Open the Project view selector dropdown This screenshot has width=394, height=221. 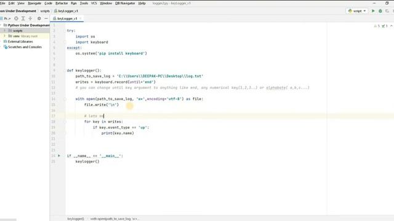[7, 18]
